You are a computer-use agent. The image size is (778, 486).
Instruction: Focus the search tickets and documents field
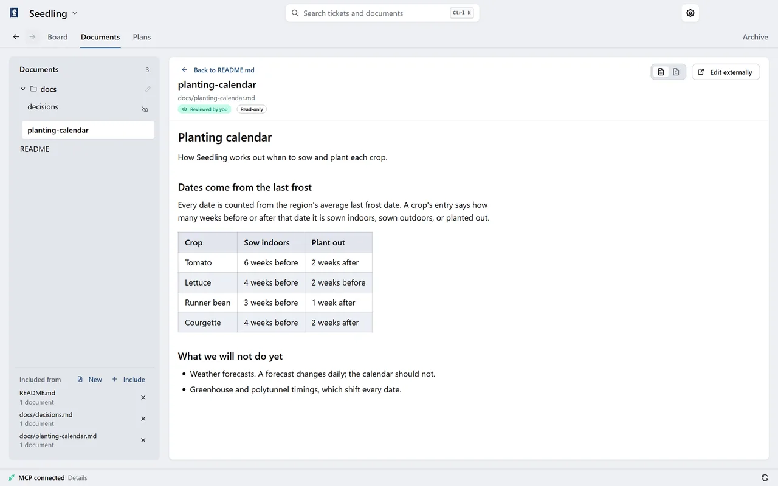coord(382,13)
